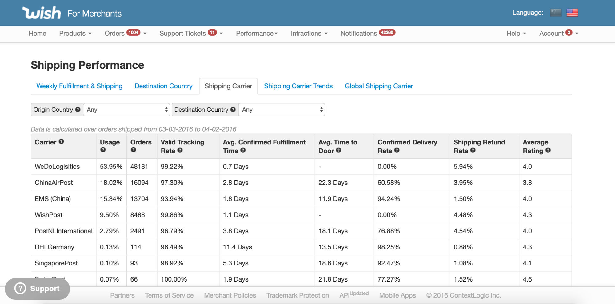This screenshot has width=615, height=304.
Task: Switch to Global Shipping Carrier tab
Action: pyautogui.click(x=379, y=86)
